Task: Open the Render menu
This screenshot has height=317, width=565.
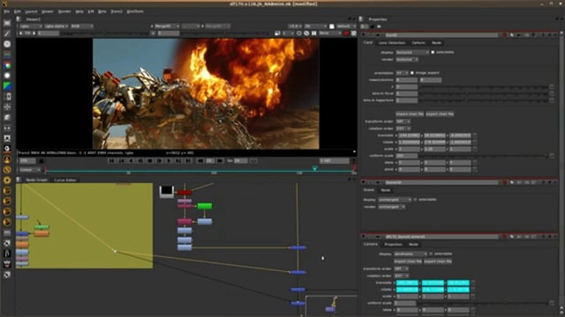Action: 64,11
